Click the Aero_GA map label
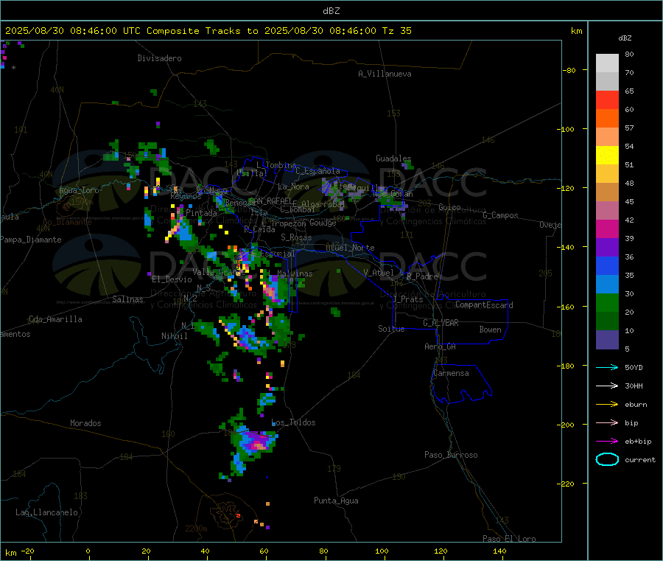This screenshot has width=663, height=561. coord(441,346)
